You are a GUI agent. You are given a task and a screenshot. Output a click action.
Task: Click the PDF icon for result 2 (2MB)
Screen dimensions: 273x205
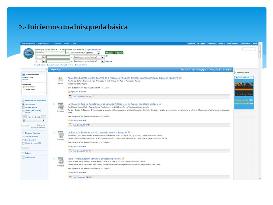[71, 125]
